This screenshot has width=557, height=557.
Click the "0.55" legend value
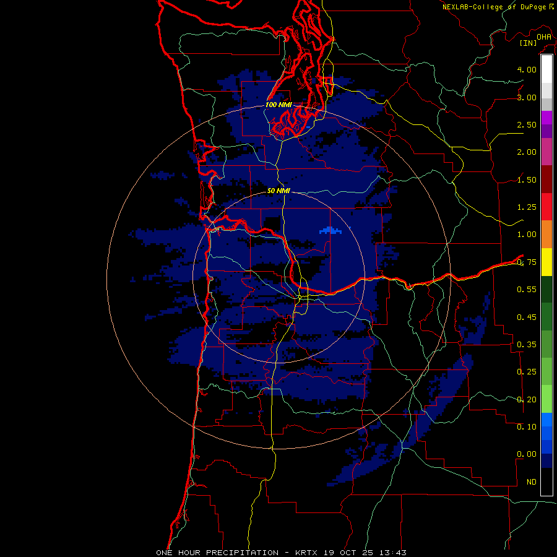(527, 290)
